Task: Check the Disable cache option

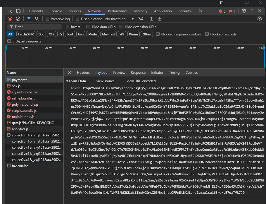Action: [77, 19]
